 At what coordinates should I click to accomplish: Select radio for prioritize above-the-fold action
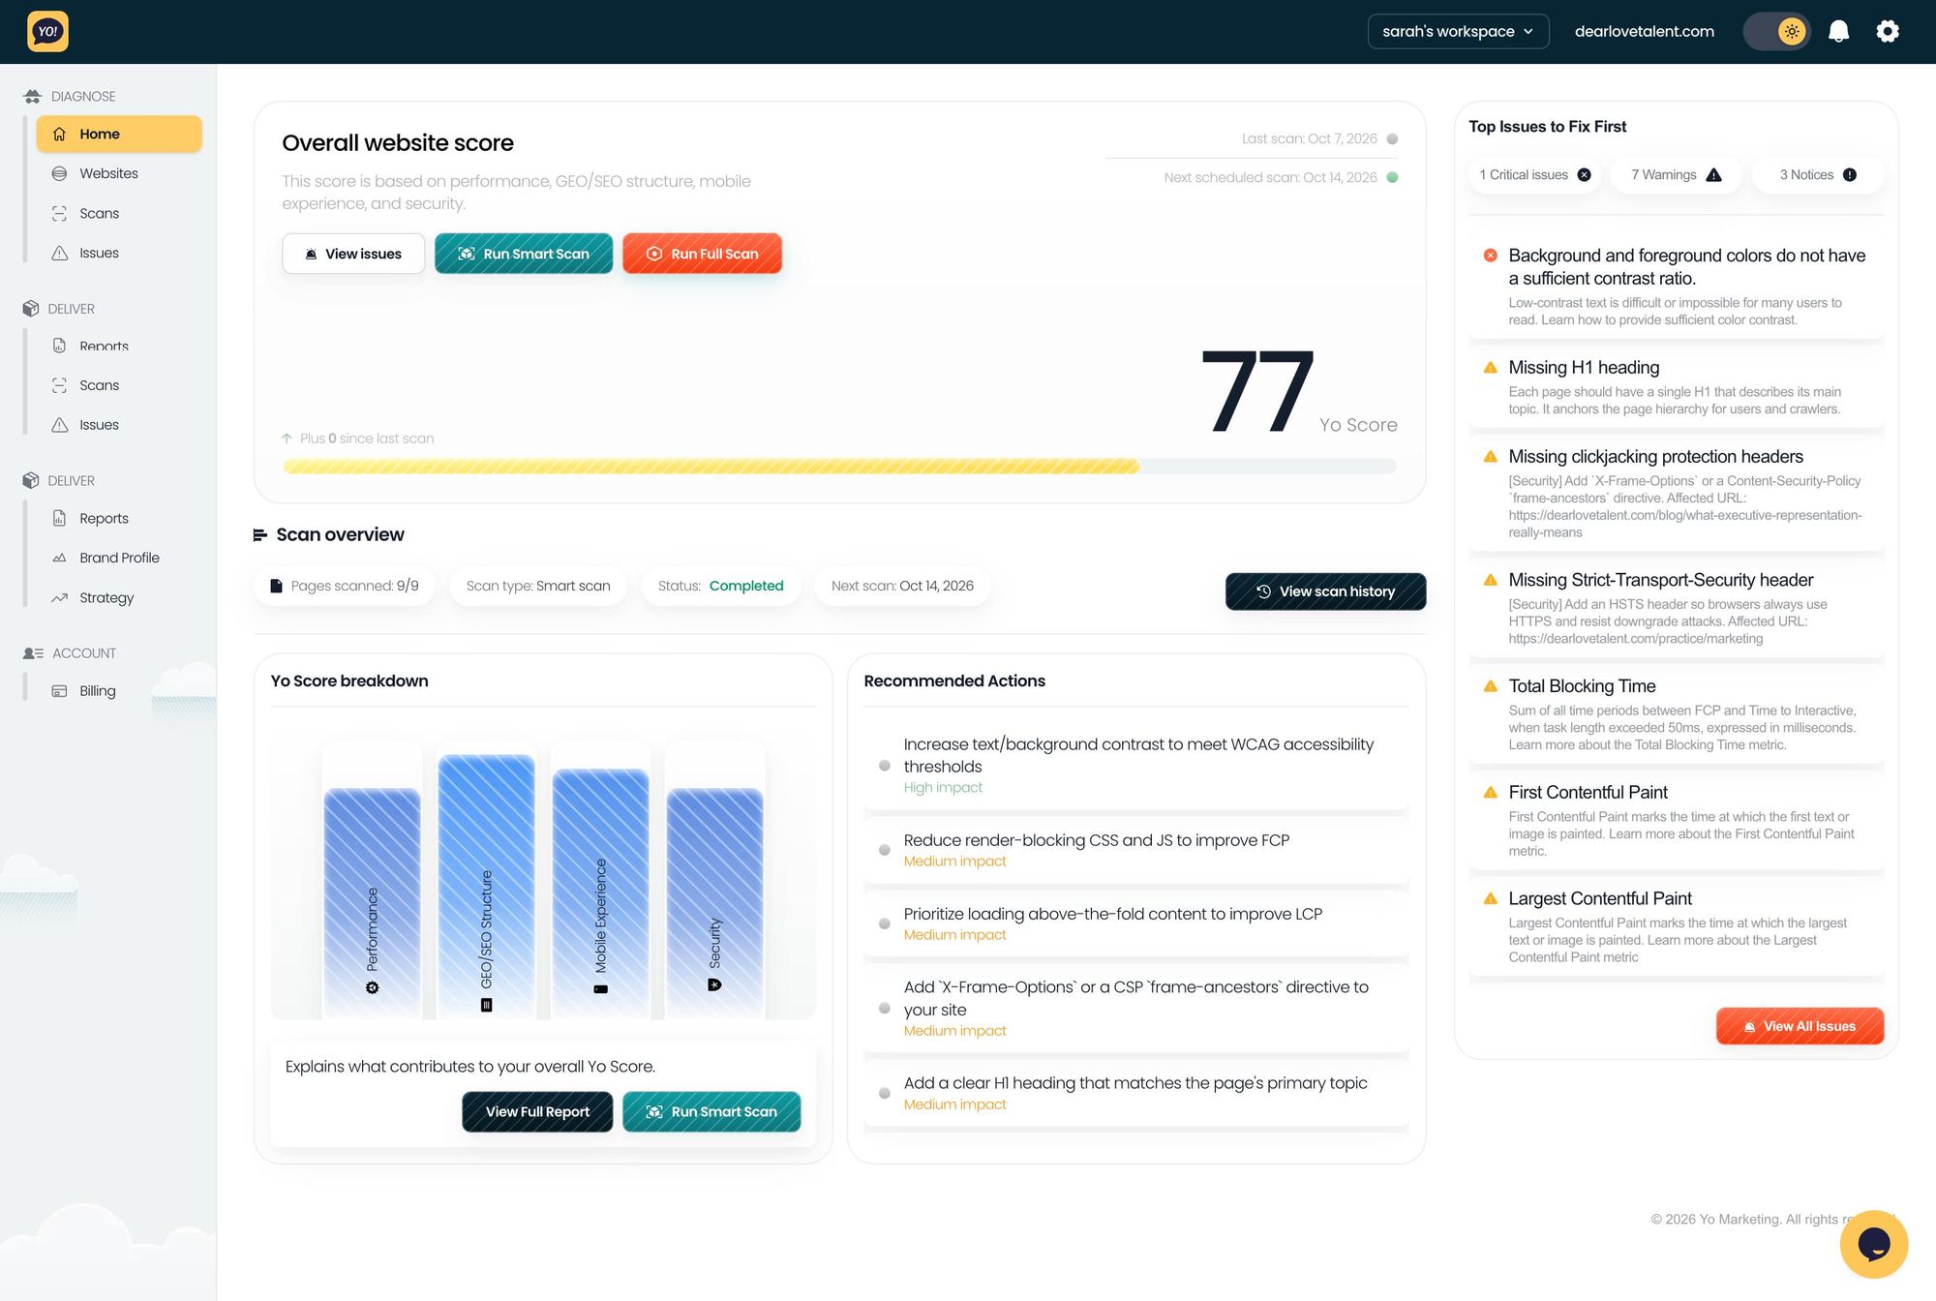point(884,923)
